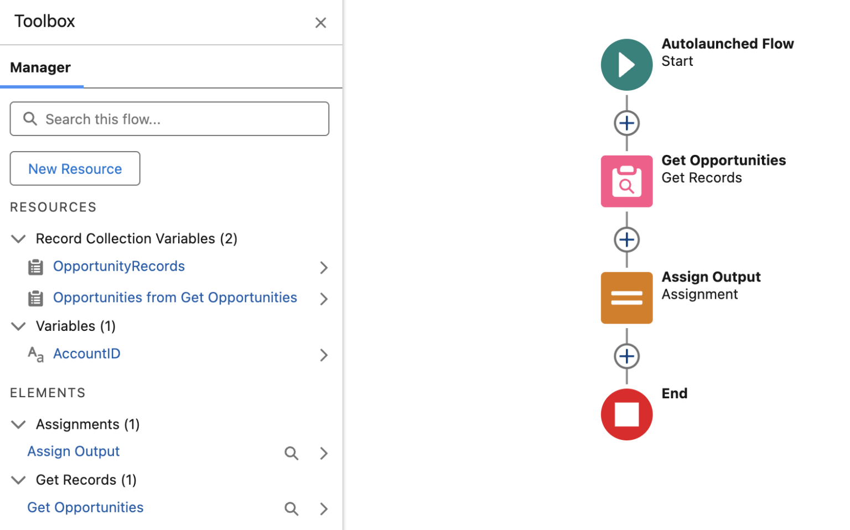This screenshot has height=530, width=850.
Task: Click the OpportunityRecords collection variable icon
Action: coord(35,267)
